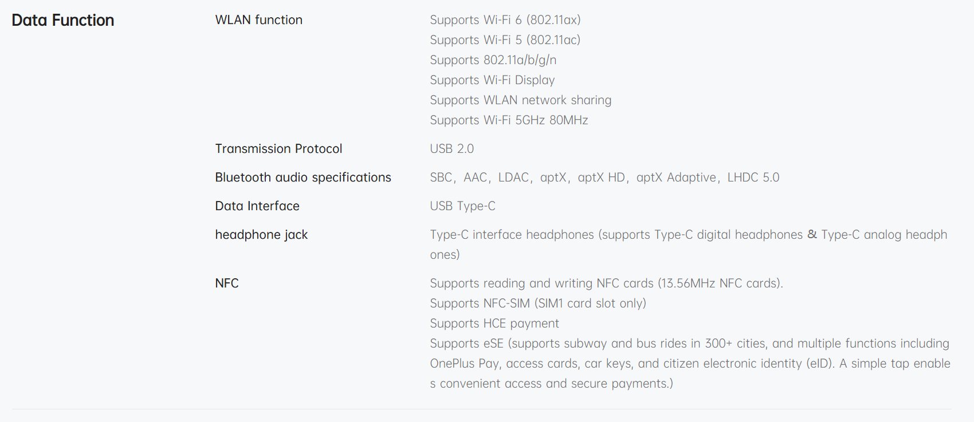The image size is (974, 422).
Task: Click the Supports 802.11a/b/g/n line
Action: tap(493, 60)
